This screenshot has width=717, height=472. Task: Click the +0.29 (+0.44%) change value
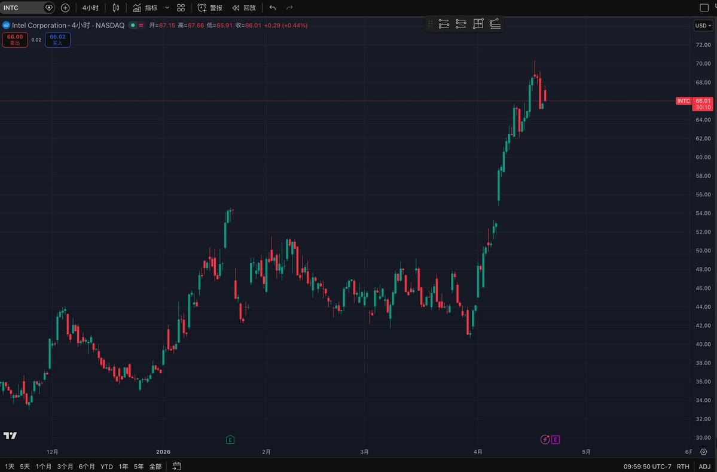[x=286, y=25]
